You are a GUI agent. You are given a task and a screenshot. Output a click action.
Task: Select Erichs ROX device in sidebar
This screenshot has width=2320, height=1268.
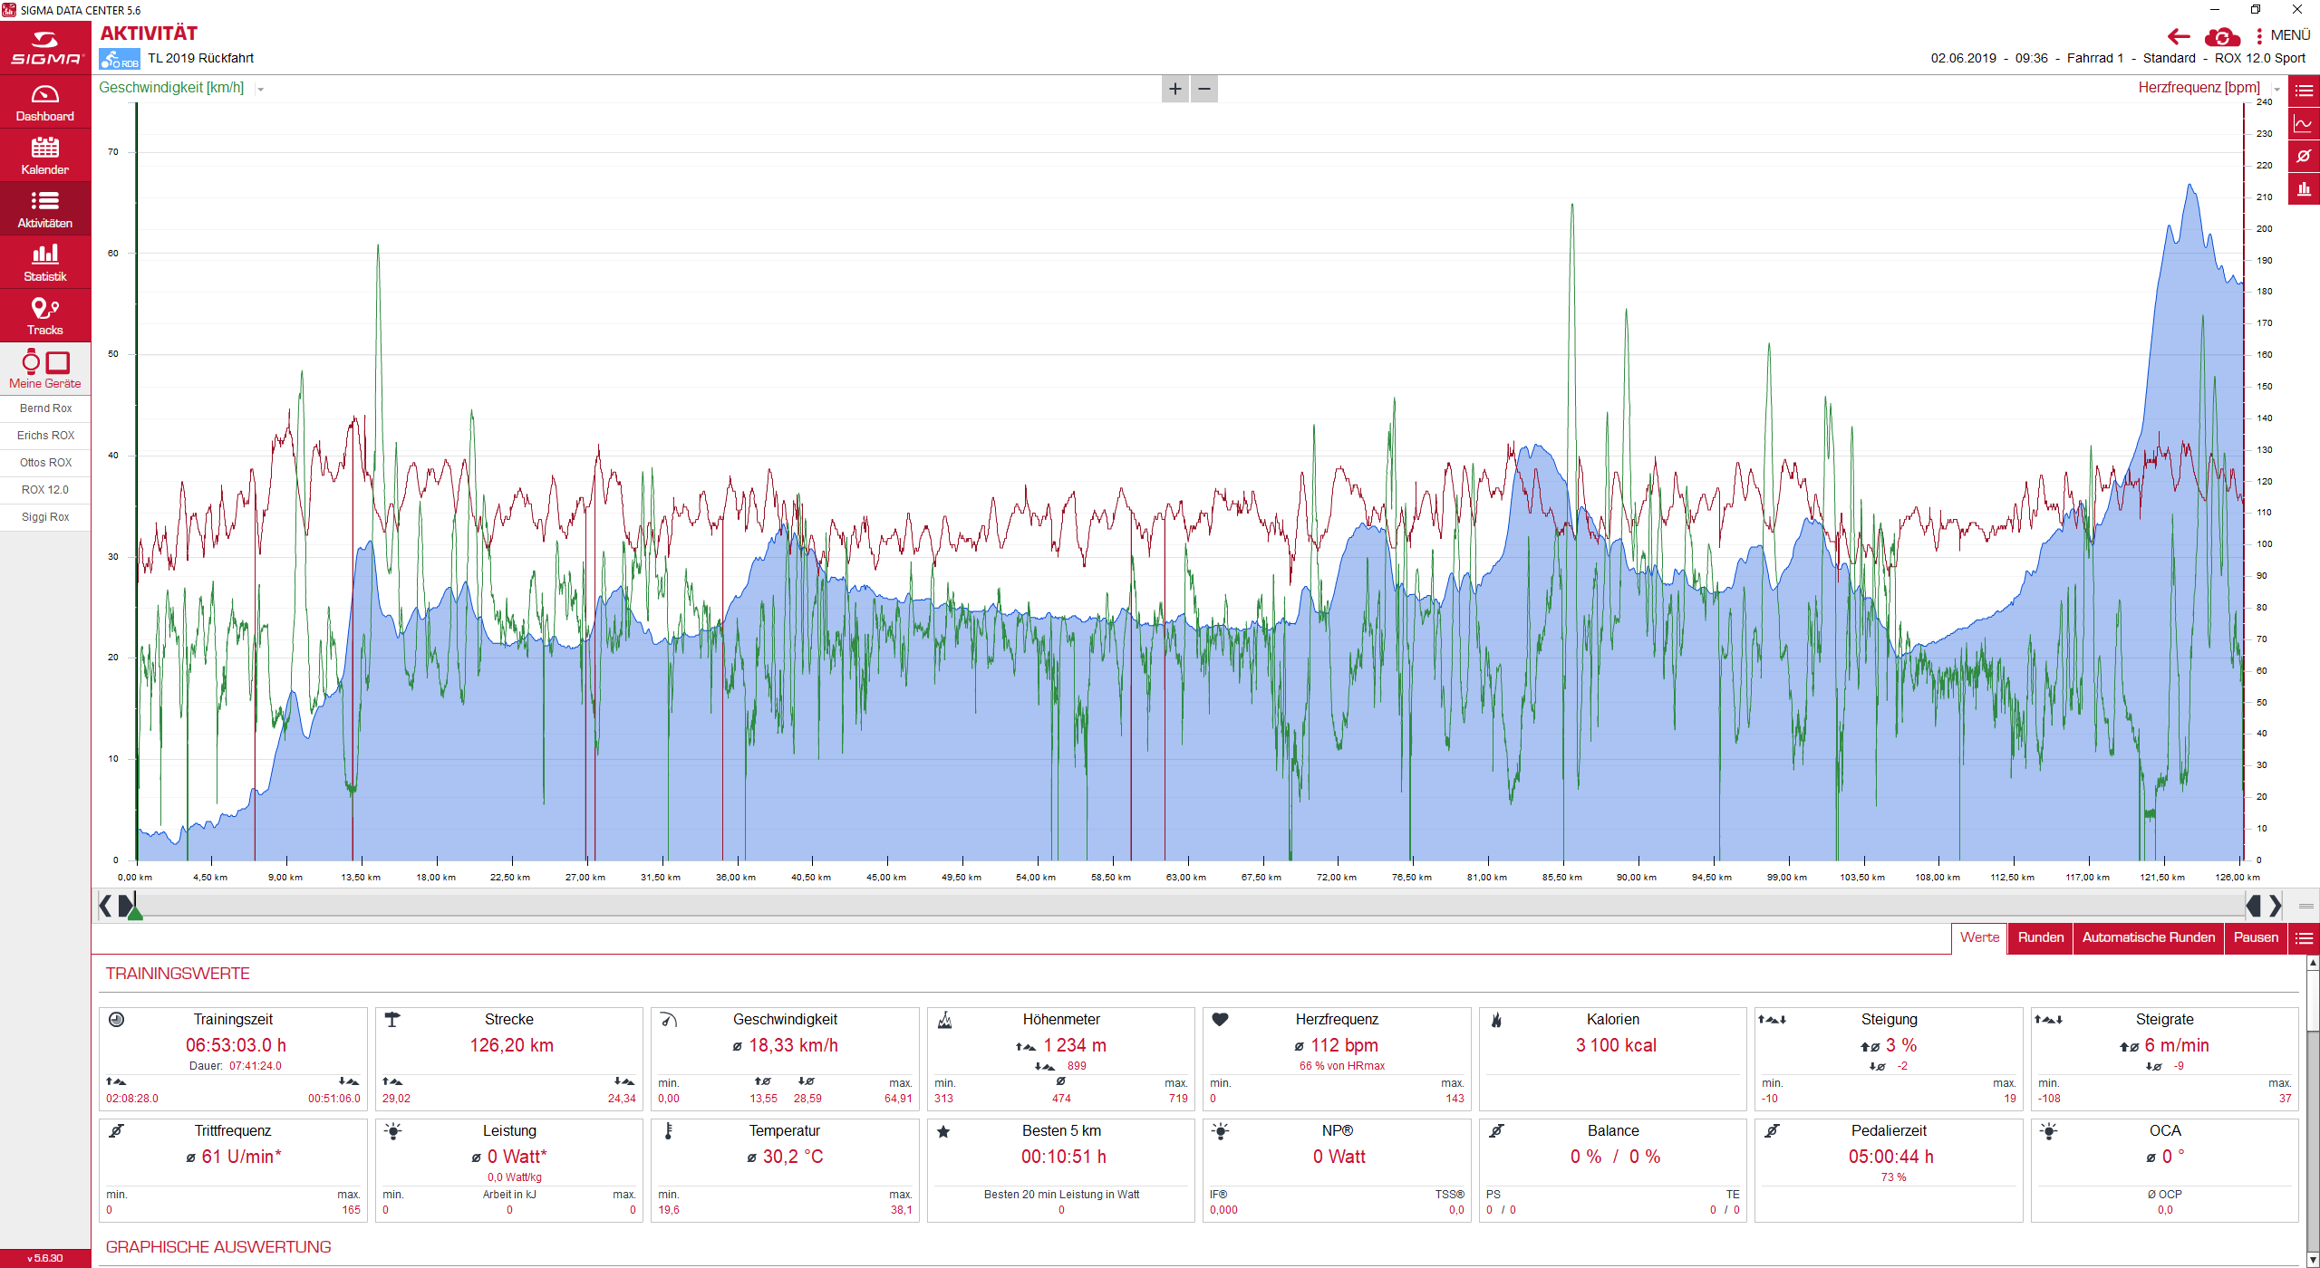coord(45,436)
